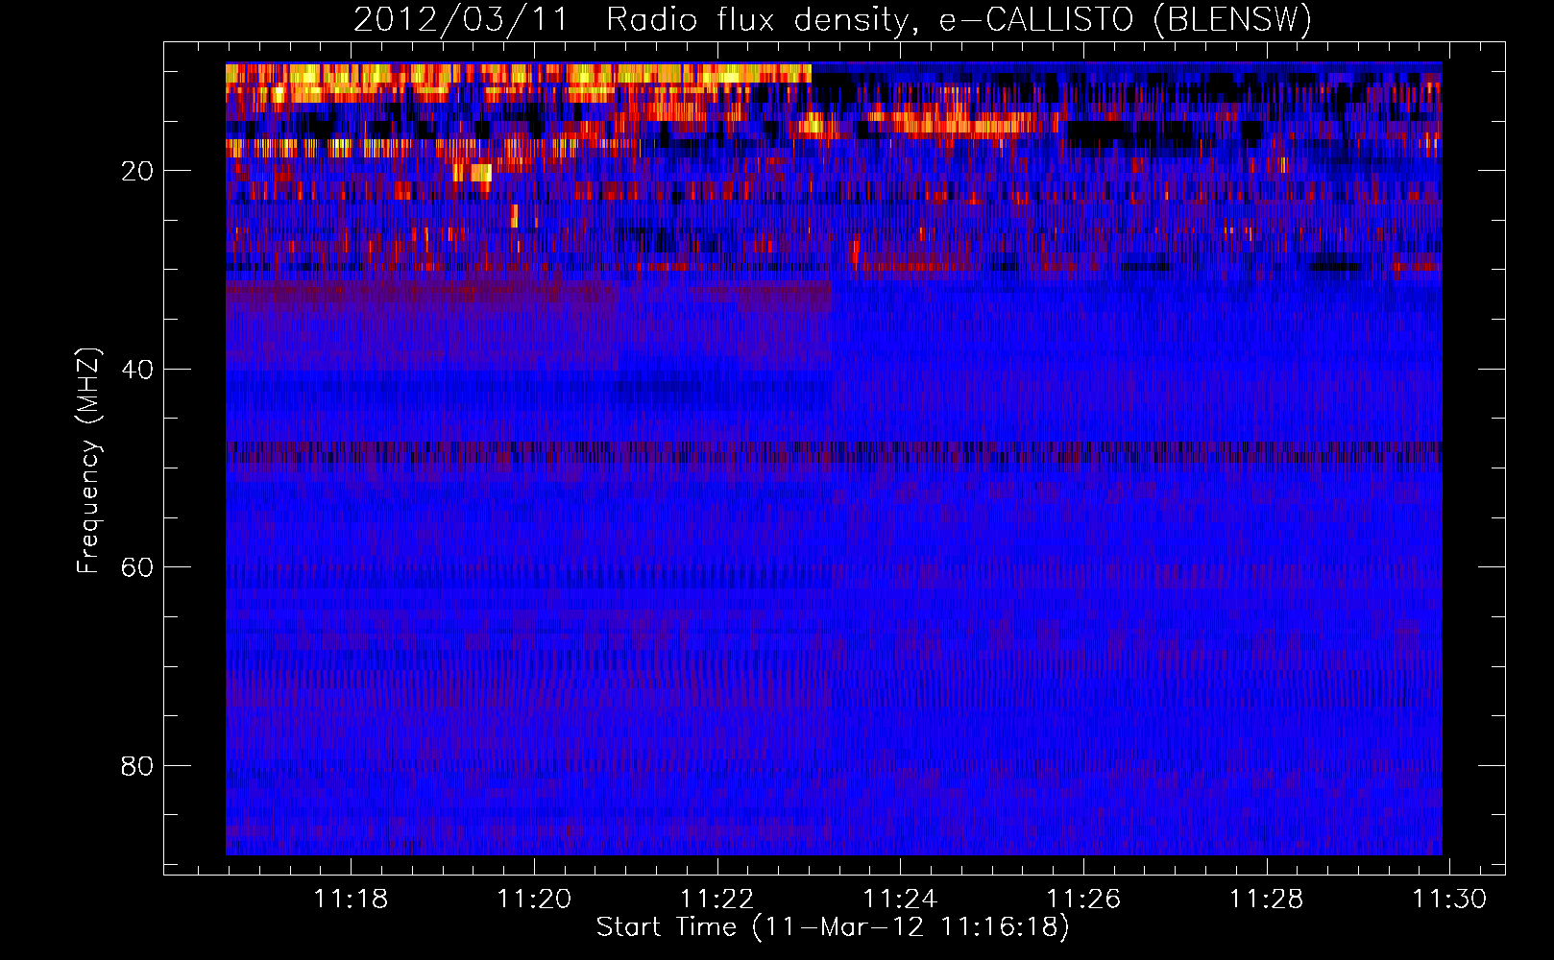The height and width of the screenshot is (960, 1554).
Task: Click the '11:24' time tick label
Action: click(x=901, y=899)
